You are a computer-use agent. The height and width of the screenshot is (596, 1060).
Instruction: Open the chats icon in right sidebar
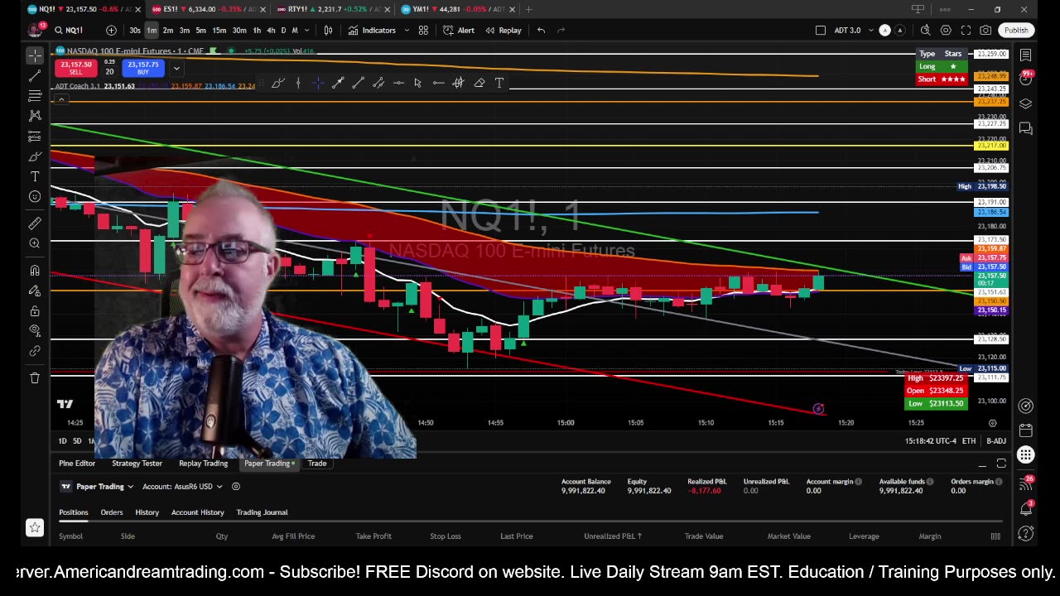point(1025,128)
